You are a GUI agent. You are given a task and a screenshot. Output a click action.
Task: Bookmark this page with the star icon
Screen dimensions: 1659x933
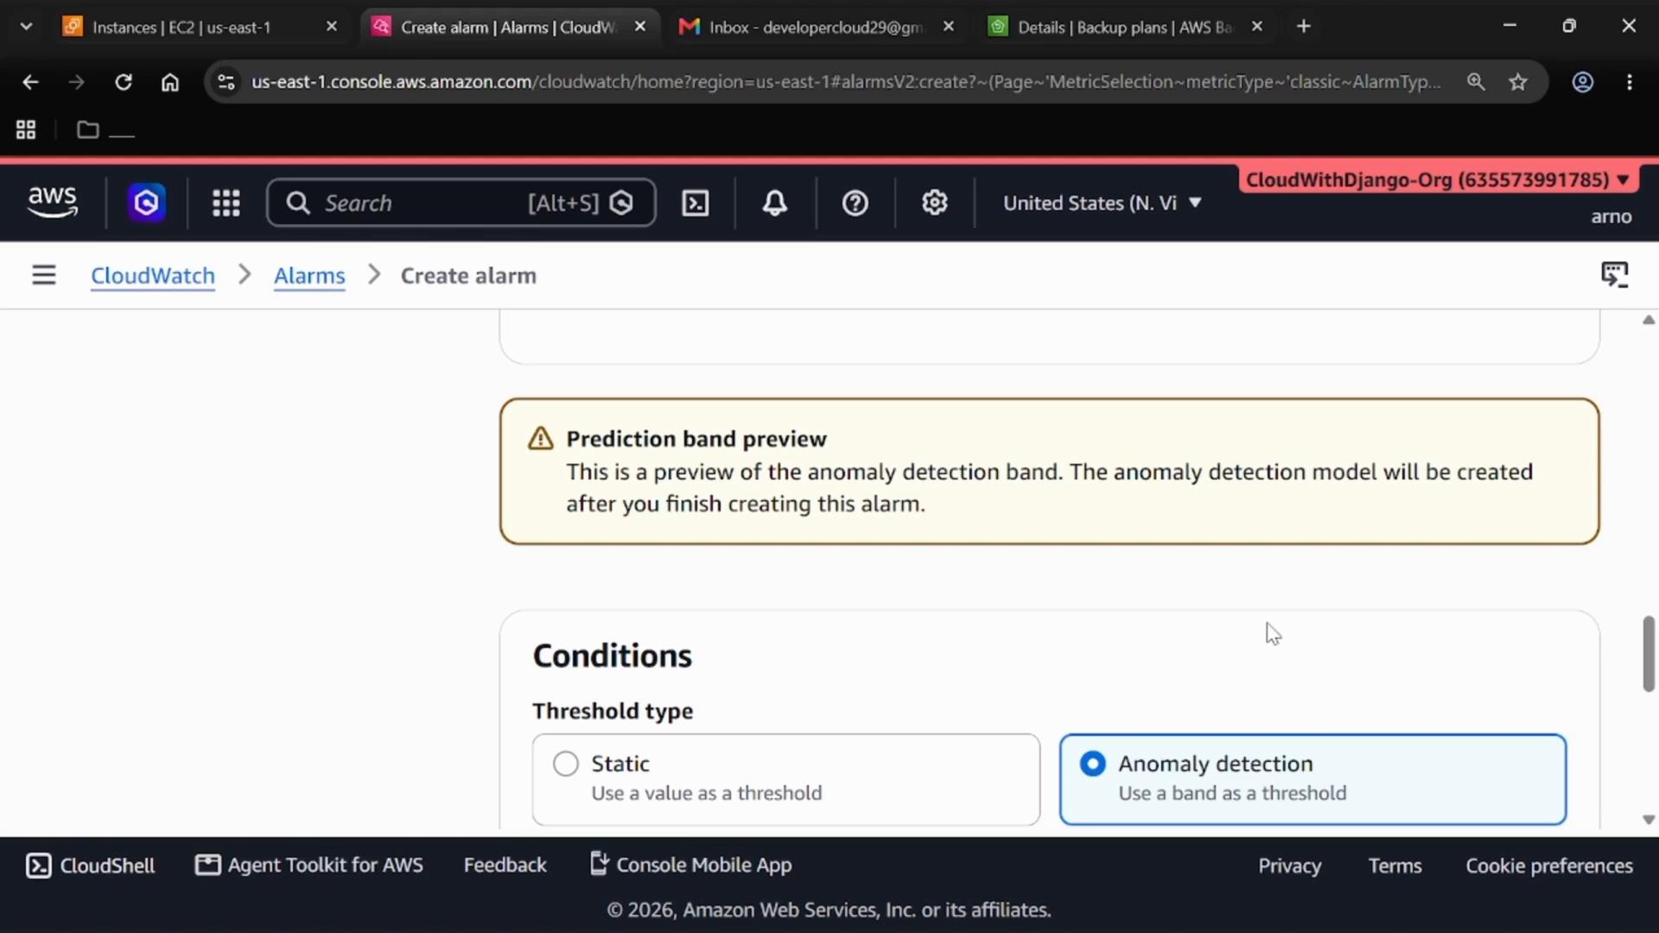coord(1518,82)
